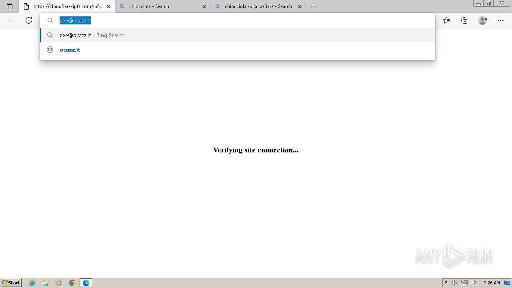This screenshot has height=288, width=512.
Task: Click the 9:26 AM clock
Action: [x=492, y=283]
